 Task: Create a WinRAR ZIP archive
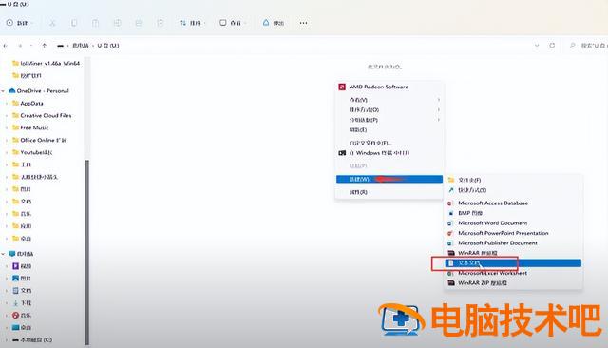click(513, 283)
